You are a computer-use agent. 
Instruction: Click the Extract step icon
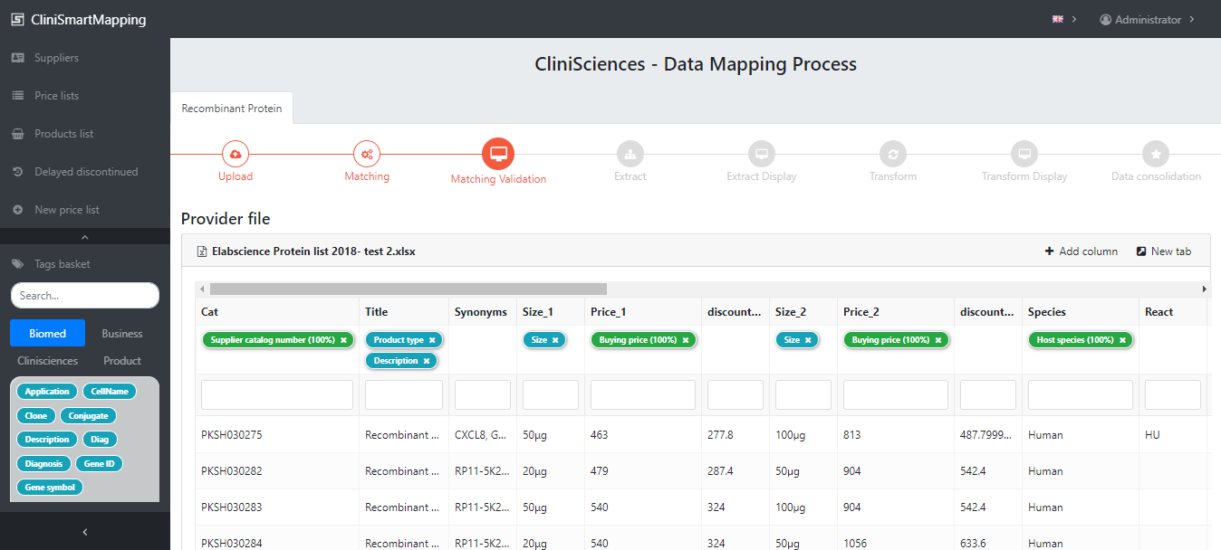tap(630, 154)
